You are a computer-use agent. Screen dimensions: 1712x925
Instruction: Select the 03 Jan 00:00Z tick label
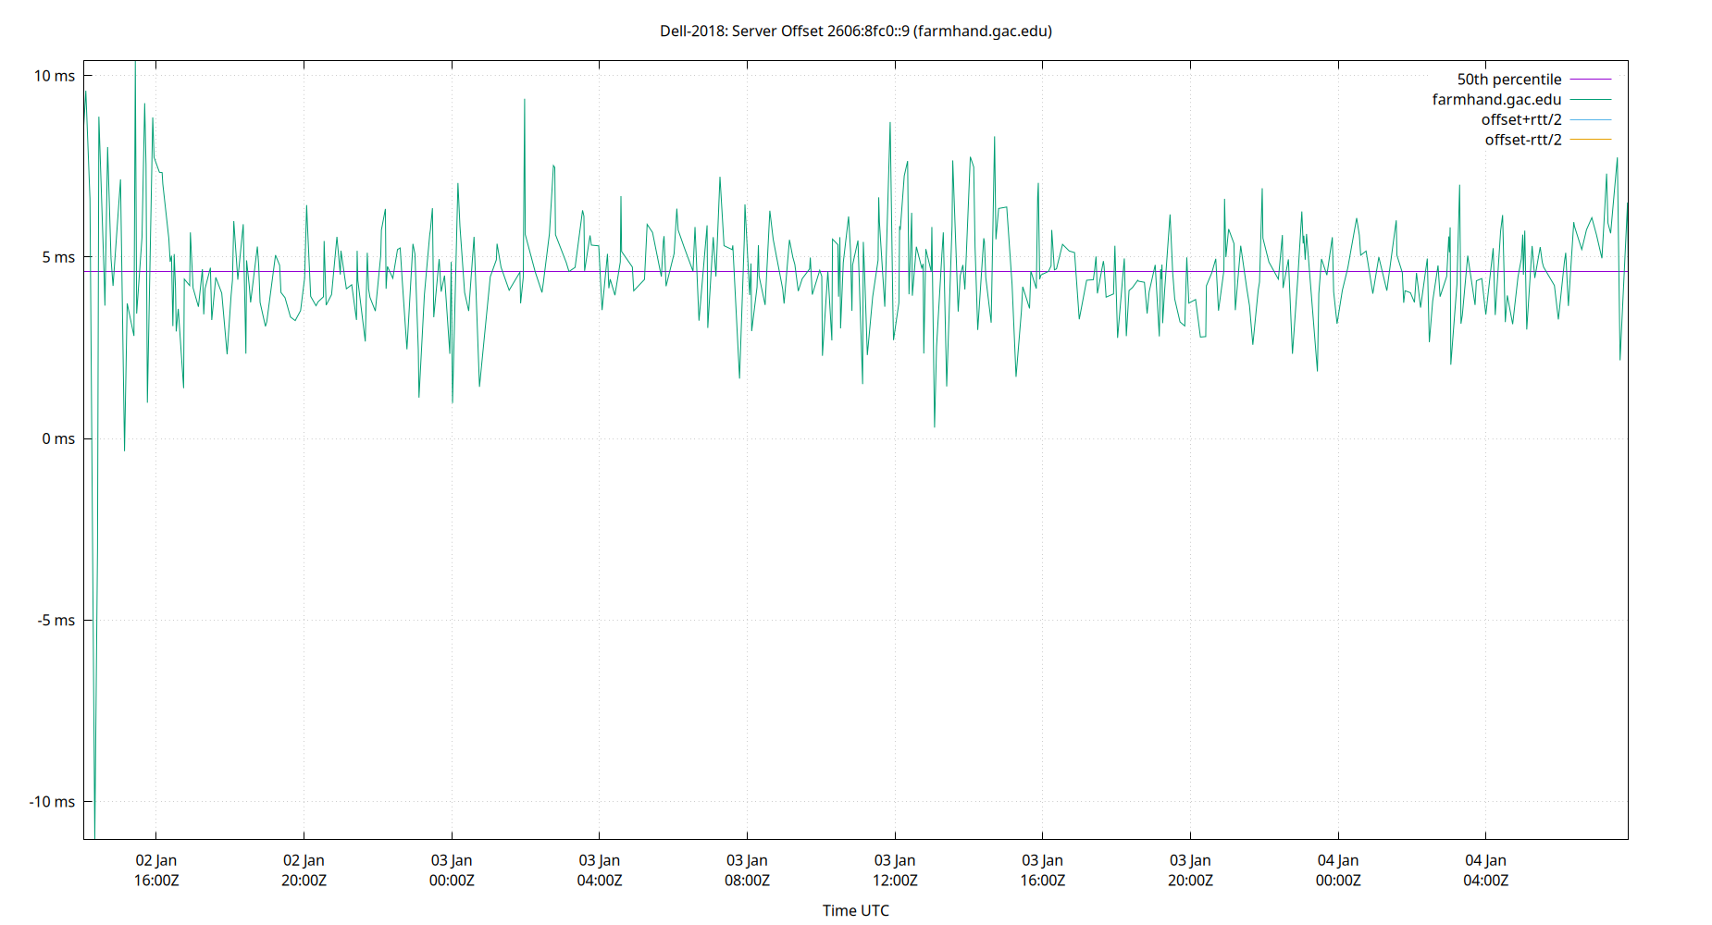tap(451, 869)
